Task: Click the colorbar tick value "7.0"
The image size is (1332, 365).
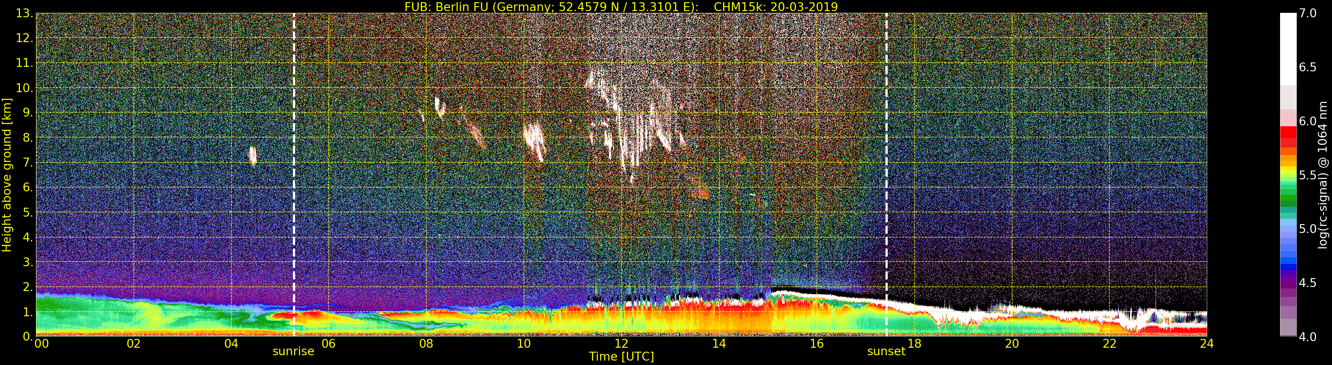Action: point(1307,13)
